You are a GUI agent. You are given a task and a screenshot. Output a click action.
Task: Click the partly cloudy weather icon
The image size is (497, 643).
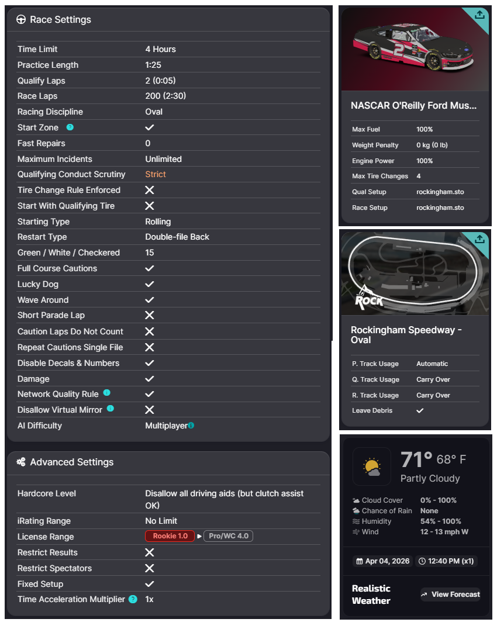(372, 466)
